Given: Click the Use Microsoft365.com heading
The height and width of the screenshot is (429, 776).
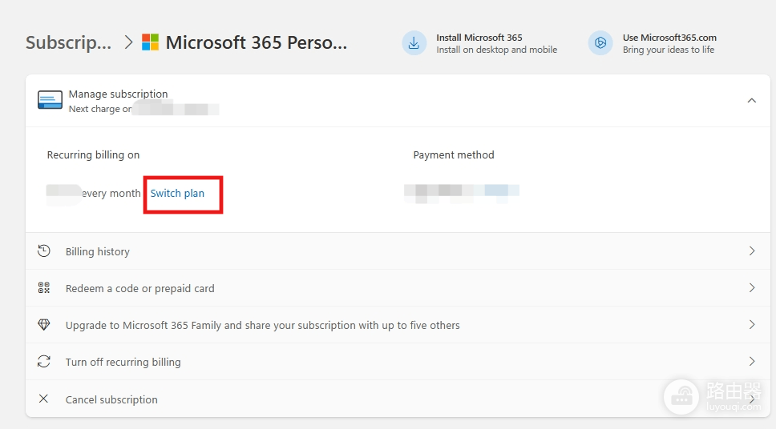Looking at the screenshot, I should coord(669,38).
